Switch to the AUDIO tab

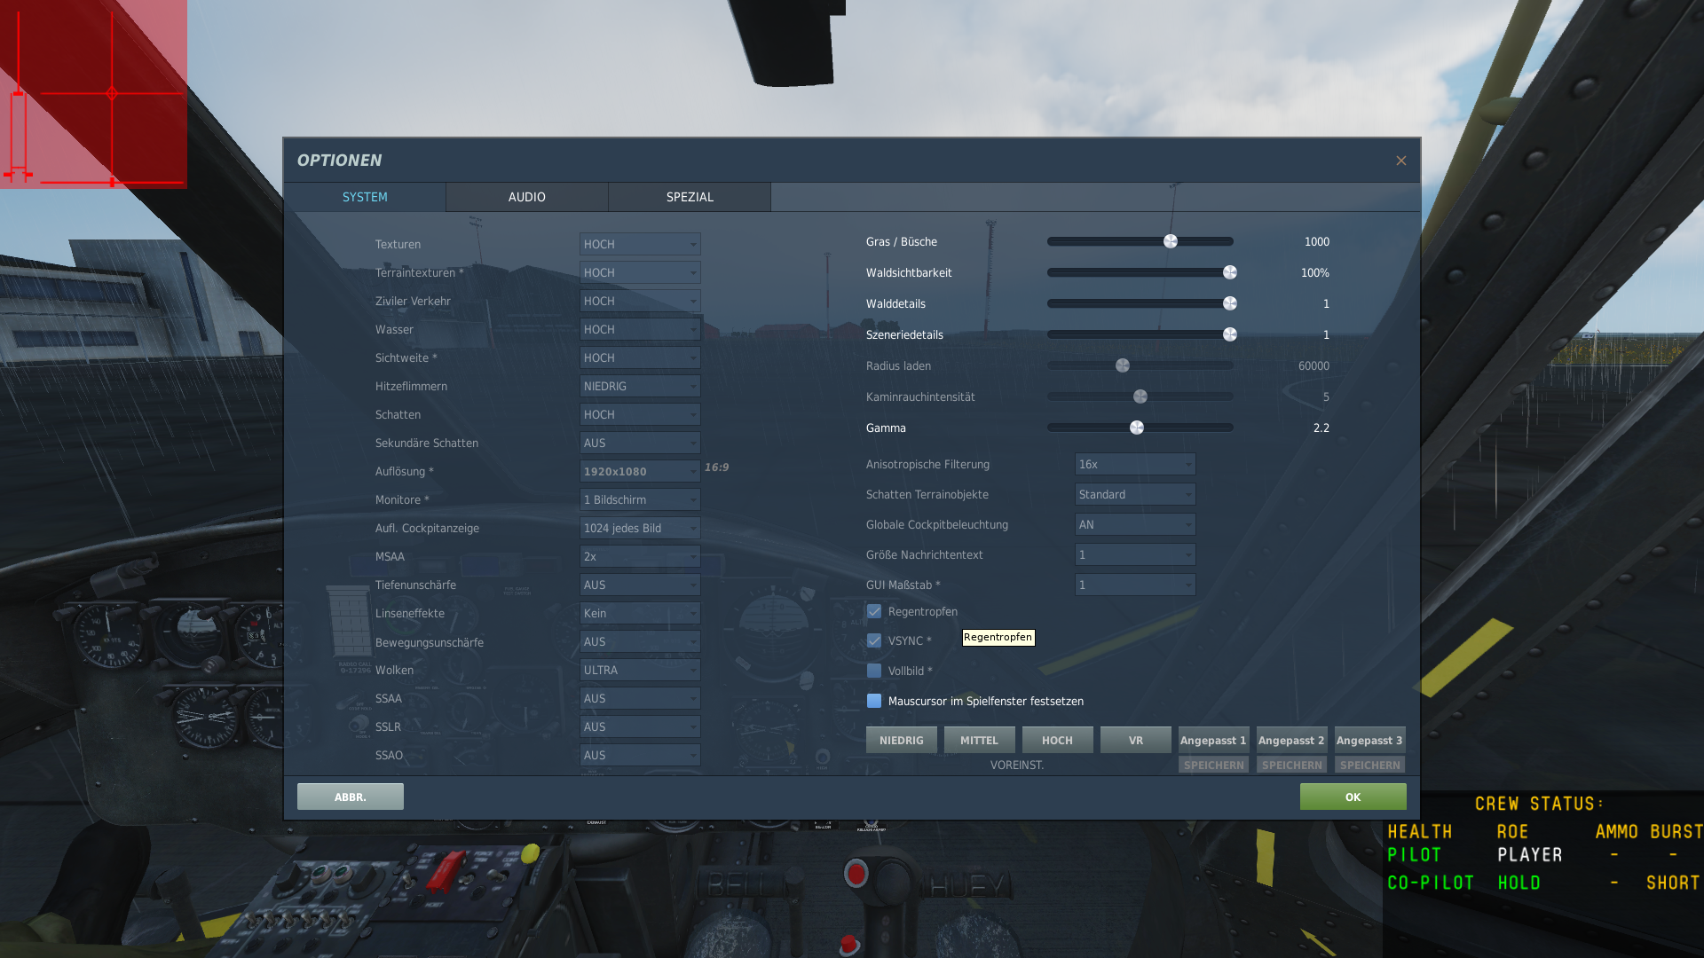(527, 197)
